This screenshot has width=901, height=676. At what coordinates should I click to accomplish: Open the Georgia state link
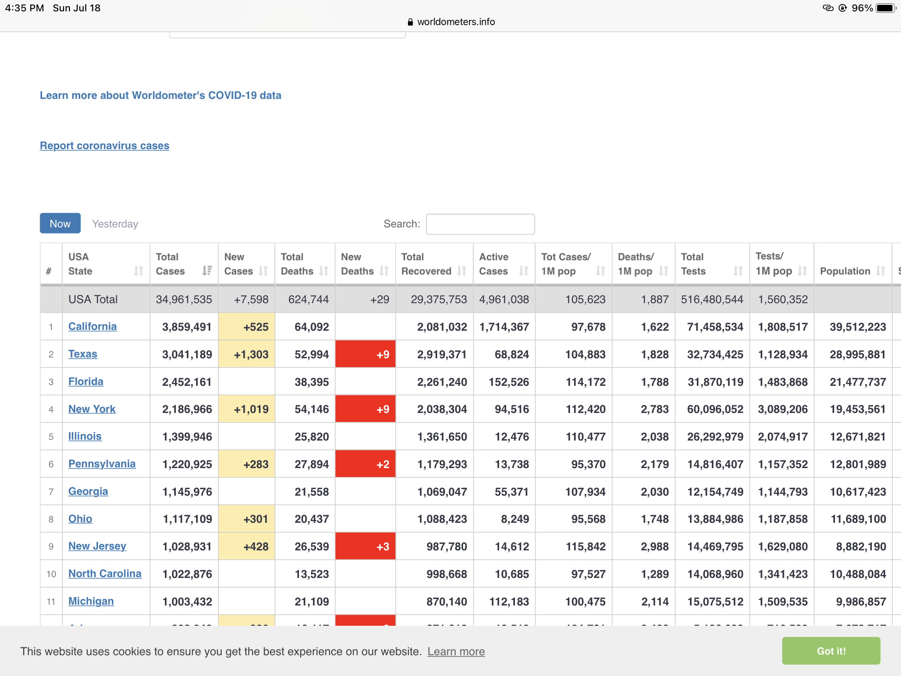(x=88, y=491)
